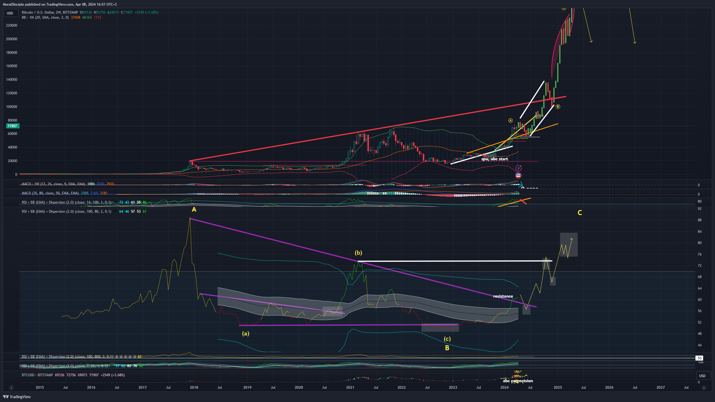The height and width of the screenshot is (402, 715).
Task: Select the RSI + BB (close, 7, 20) legend
Action: 65,366
